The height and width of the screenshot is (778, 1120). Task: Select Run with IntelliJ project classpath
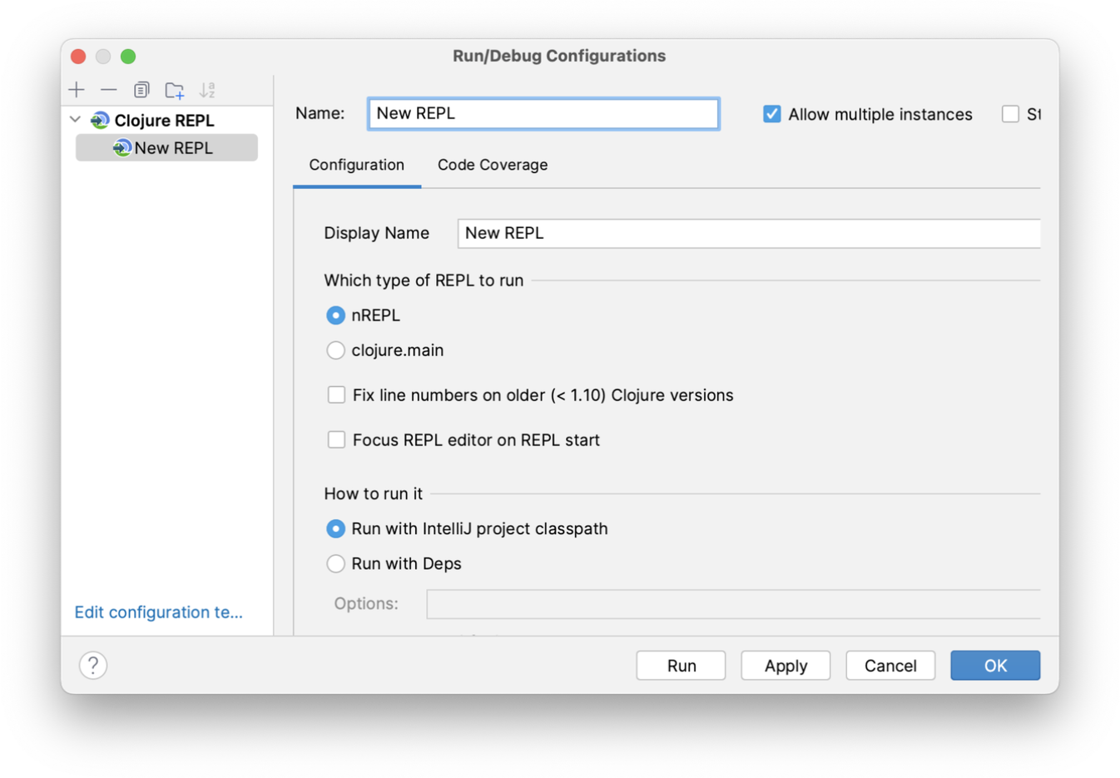click(335, 528)
